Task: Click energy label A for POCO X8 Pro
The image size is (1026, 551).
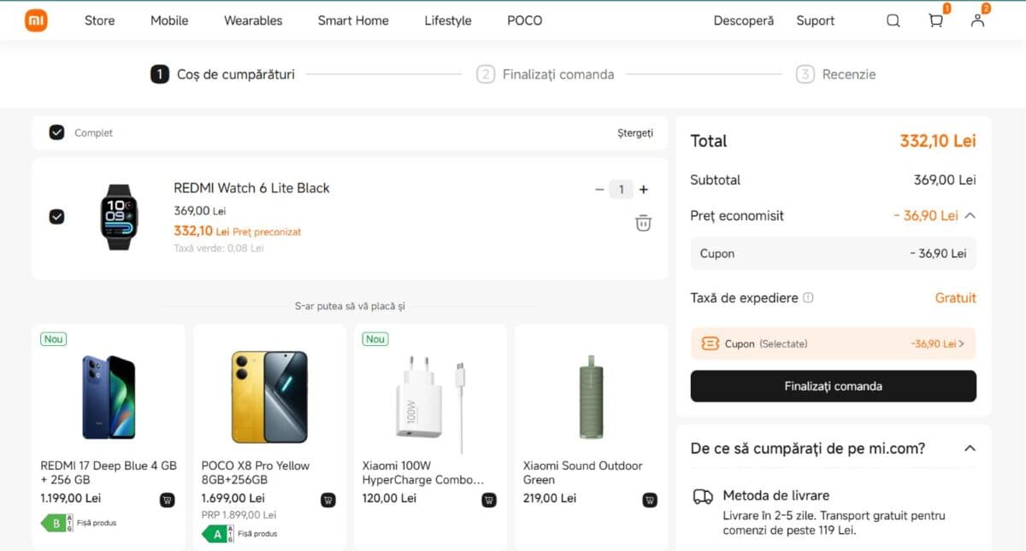Action: pyautogui.click(x=217, y=534)
